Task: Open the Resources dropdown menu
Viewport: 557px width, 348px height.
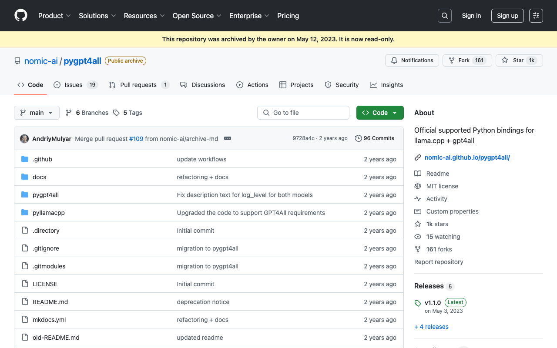Action: 144,16
